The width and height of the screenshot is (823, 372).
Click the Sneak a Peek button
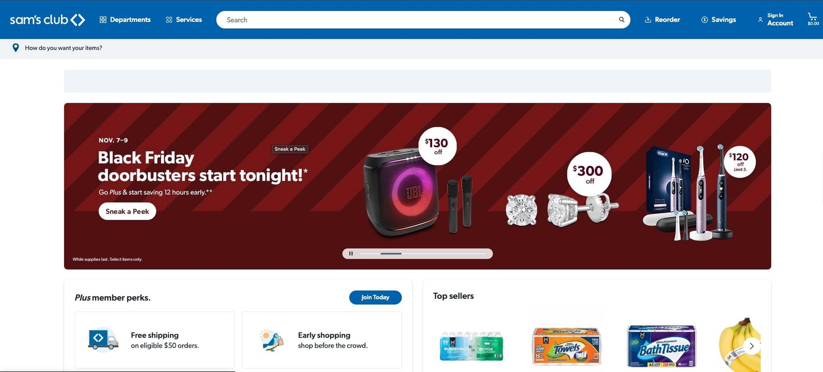127,211
